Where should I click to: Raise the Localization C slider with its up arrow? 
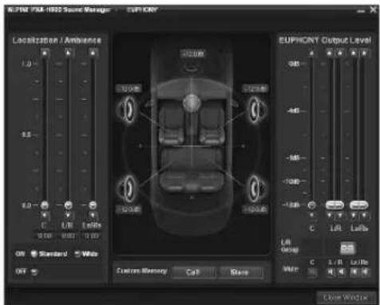click(45, 53)
